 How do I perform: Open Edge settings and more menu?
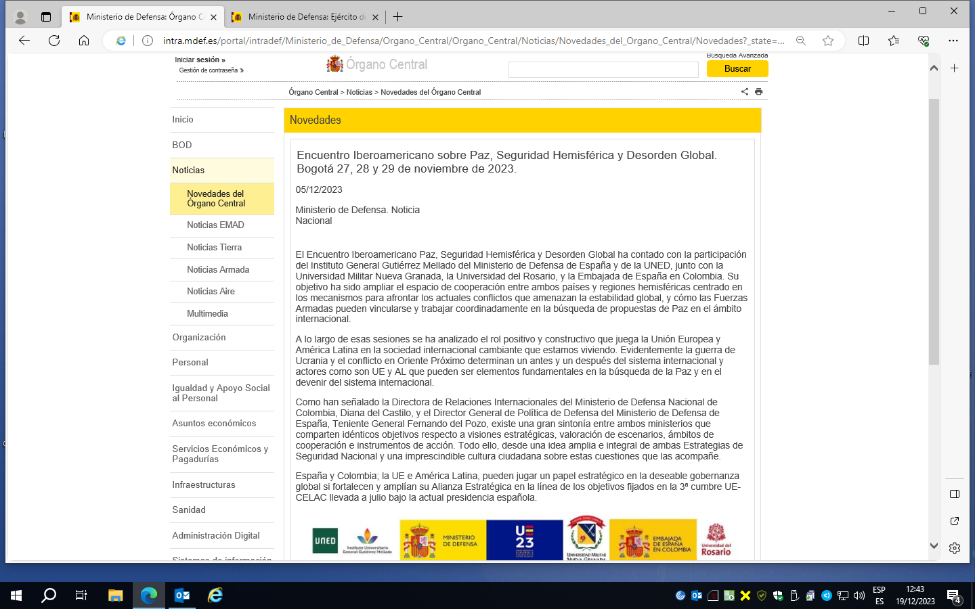(953, 41)
